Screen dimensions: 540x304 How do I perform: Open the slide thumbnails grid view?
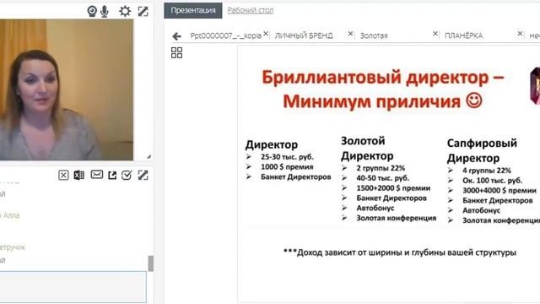[176, 52]
